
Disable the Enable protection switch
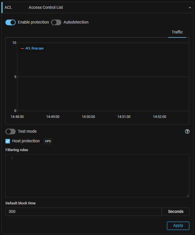pyautogui.click(x=11, y=22)
